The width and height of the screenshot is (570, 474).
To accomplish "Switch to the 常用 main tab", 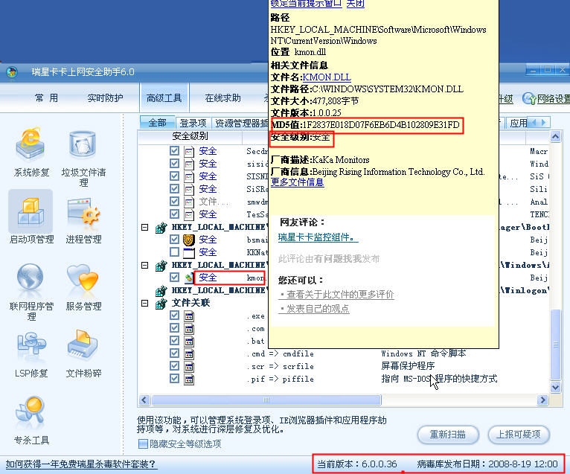I will tap(46, 98).
